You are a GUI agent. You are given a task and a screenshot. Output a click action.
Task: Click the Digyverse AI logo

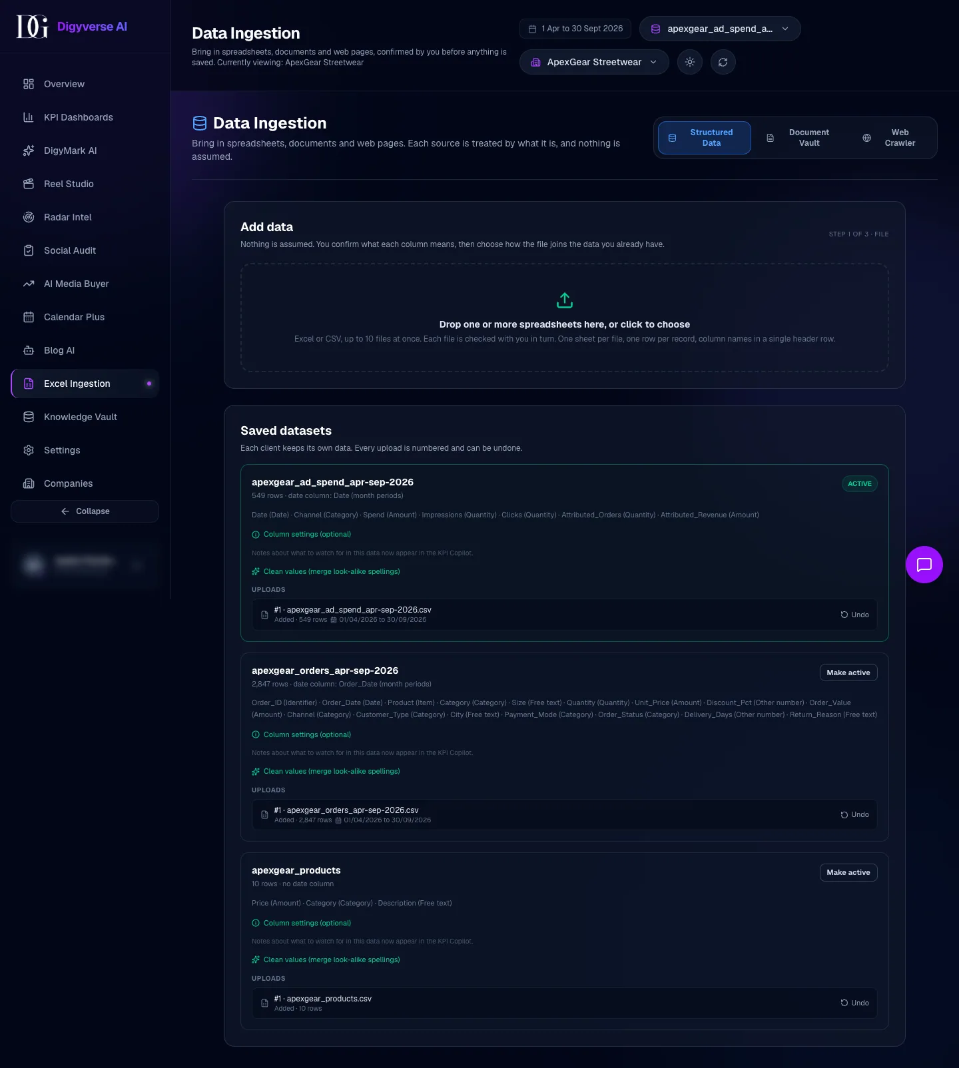coord(72,27)
